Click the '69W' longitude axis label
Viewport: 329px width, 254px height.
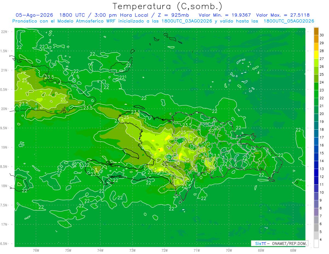261,250
